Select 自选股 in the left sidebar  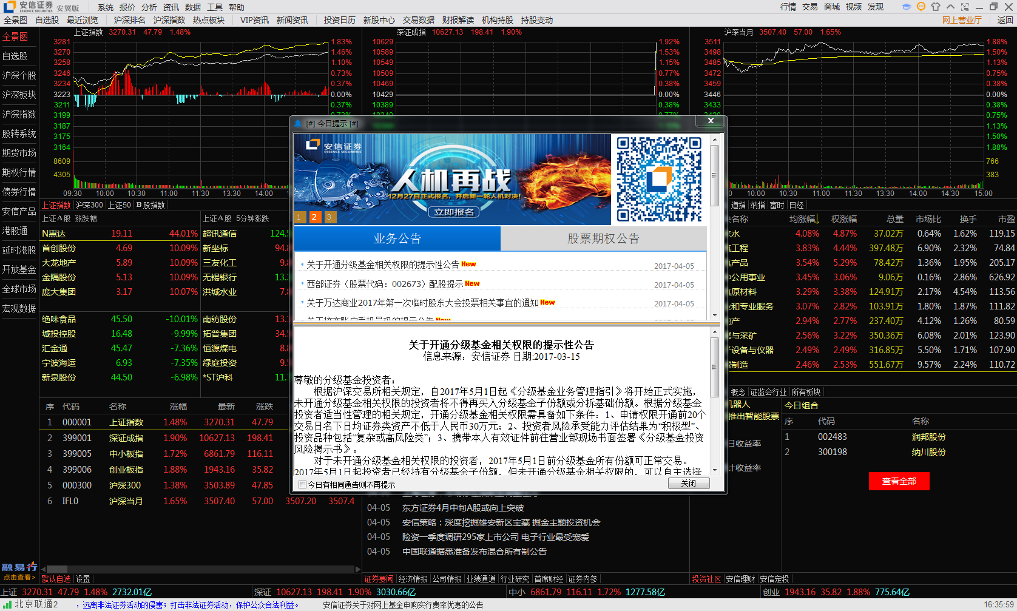(x=15, y=56)
